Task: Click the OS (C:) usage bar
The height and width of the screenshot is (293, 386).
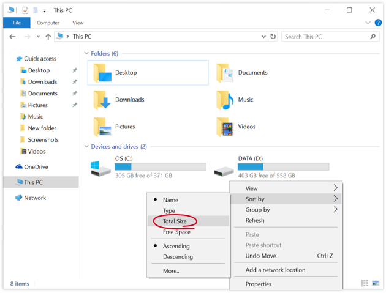Action: click(161, 167)
